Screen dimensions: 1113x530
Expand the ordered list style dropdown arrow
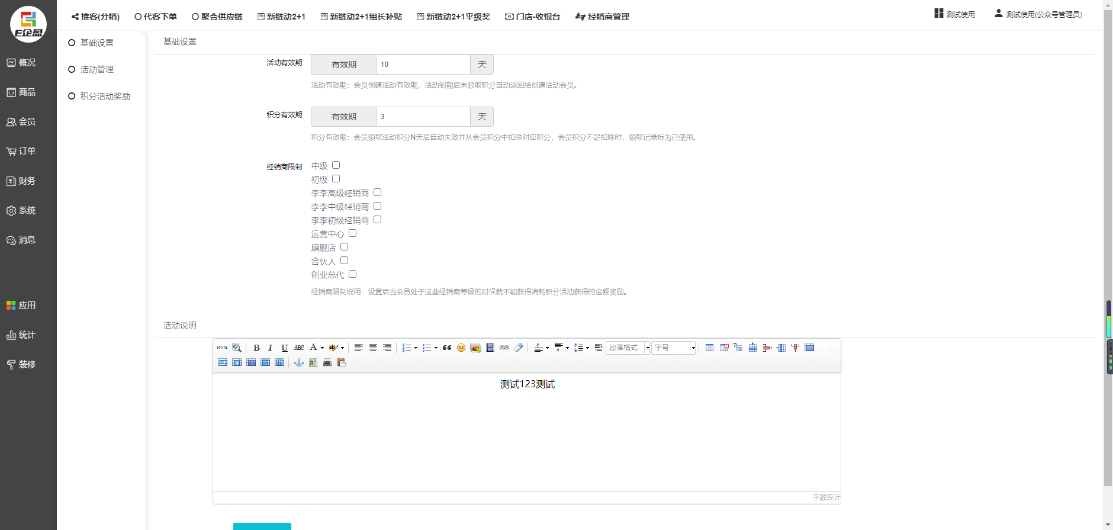tap(416, 348)
